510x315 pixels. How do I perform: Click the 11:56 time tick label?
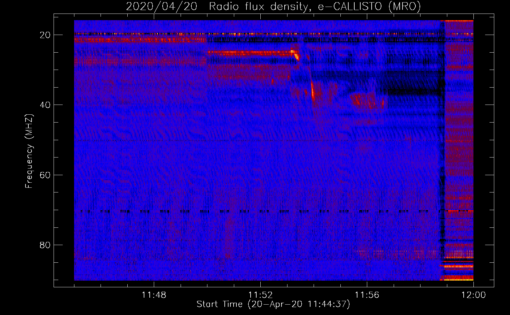(367, 295)
